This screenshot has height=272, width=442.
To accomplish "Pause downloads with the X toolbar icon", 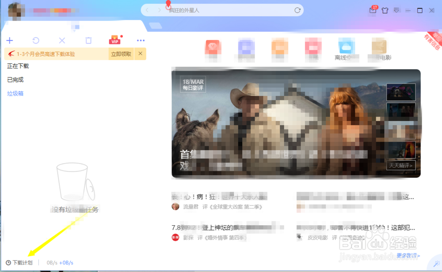I will tap(62, 40).
